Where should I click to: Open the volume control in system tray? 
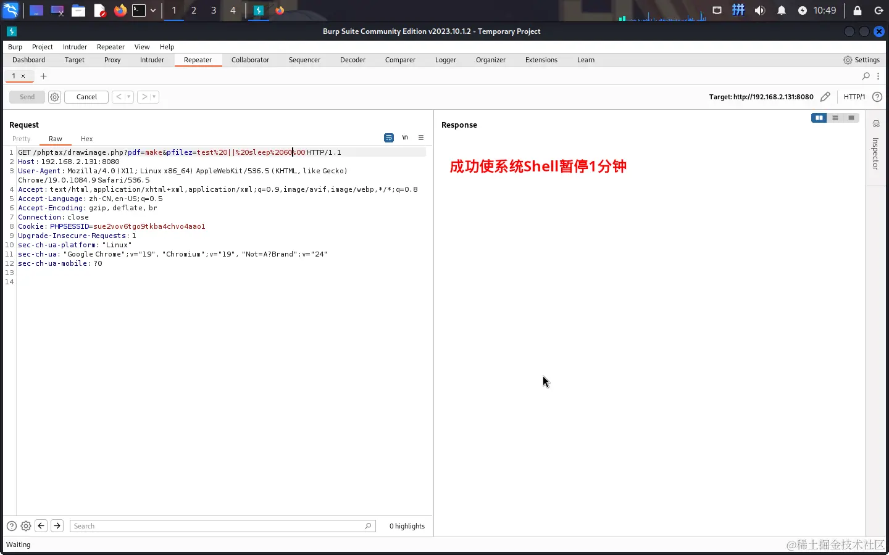pyautogui.click(x=760, y=10)
